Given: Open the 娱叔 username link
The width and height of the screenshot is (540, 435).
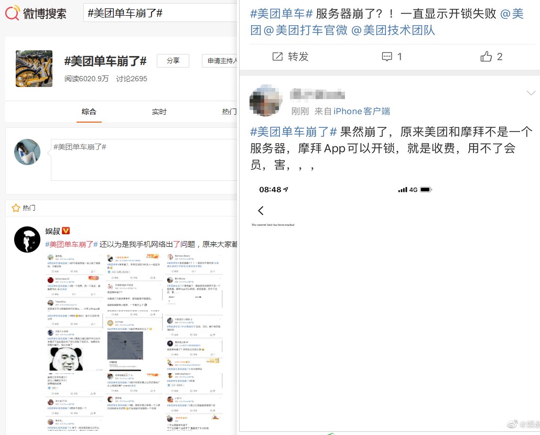Looking at the screenshot, I should coord(53,231).
